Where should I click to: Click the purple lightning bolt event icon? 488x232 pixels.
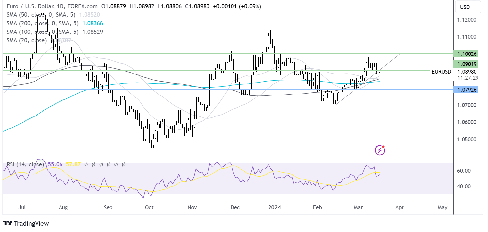(x=380, y=150)
